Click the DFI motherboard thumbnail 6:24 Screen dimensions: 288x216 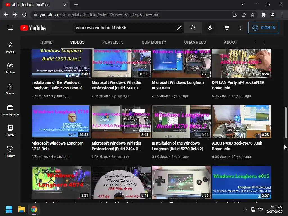click(x=242, y=63)
